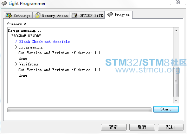The width and height of the screenshot is (187, 134).
Task: Click Cut Version line under Programming
Action: coord(59,53)
